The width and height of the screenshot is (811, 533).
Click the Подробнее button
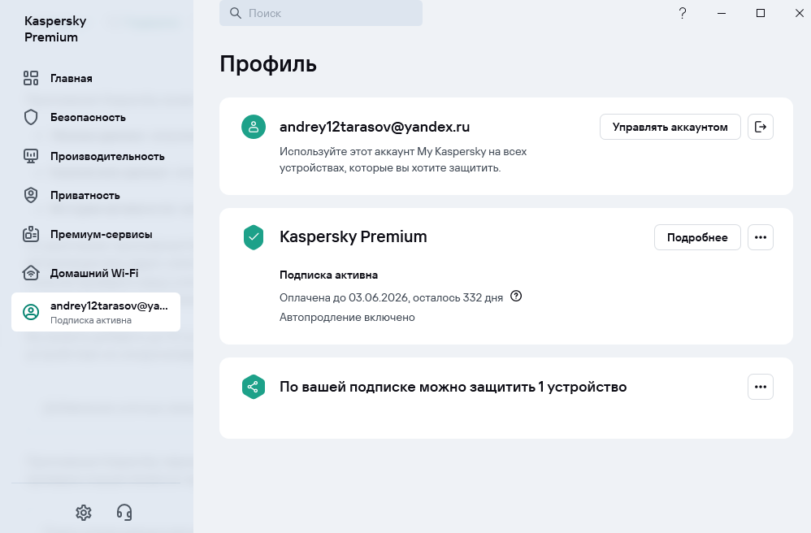pos(697,237)
